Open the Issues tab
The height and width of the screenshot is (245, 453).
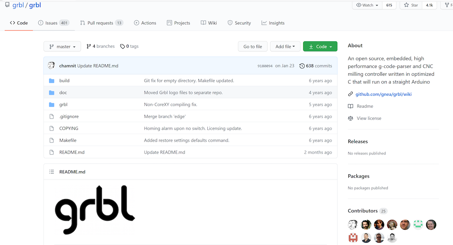pos(54,23)
